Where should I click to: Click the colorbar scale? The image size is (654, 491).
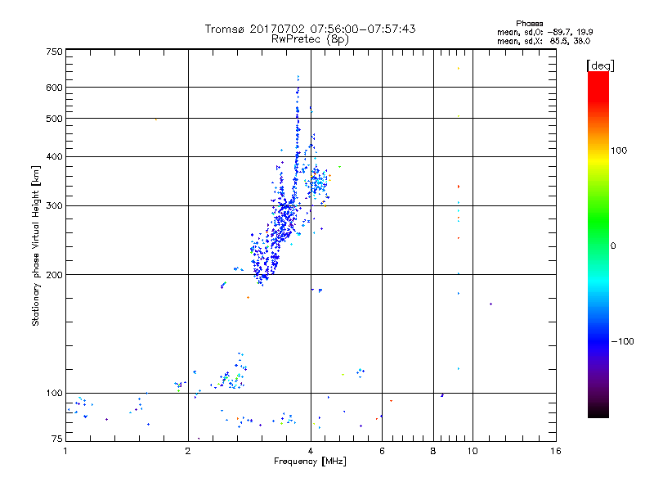coord(598,244)
